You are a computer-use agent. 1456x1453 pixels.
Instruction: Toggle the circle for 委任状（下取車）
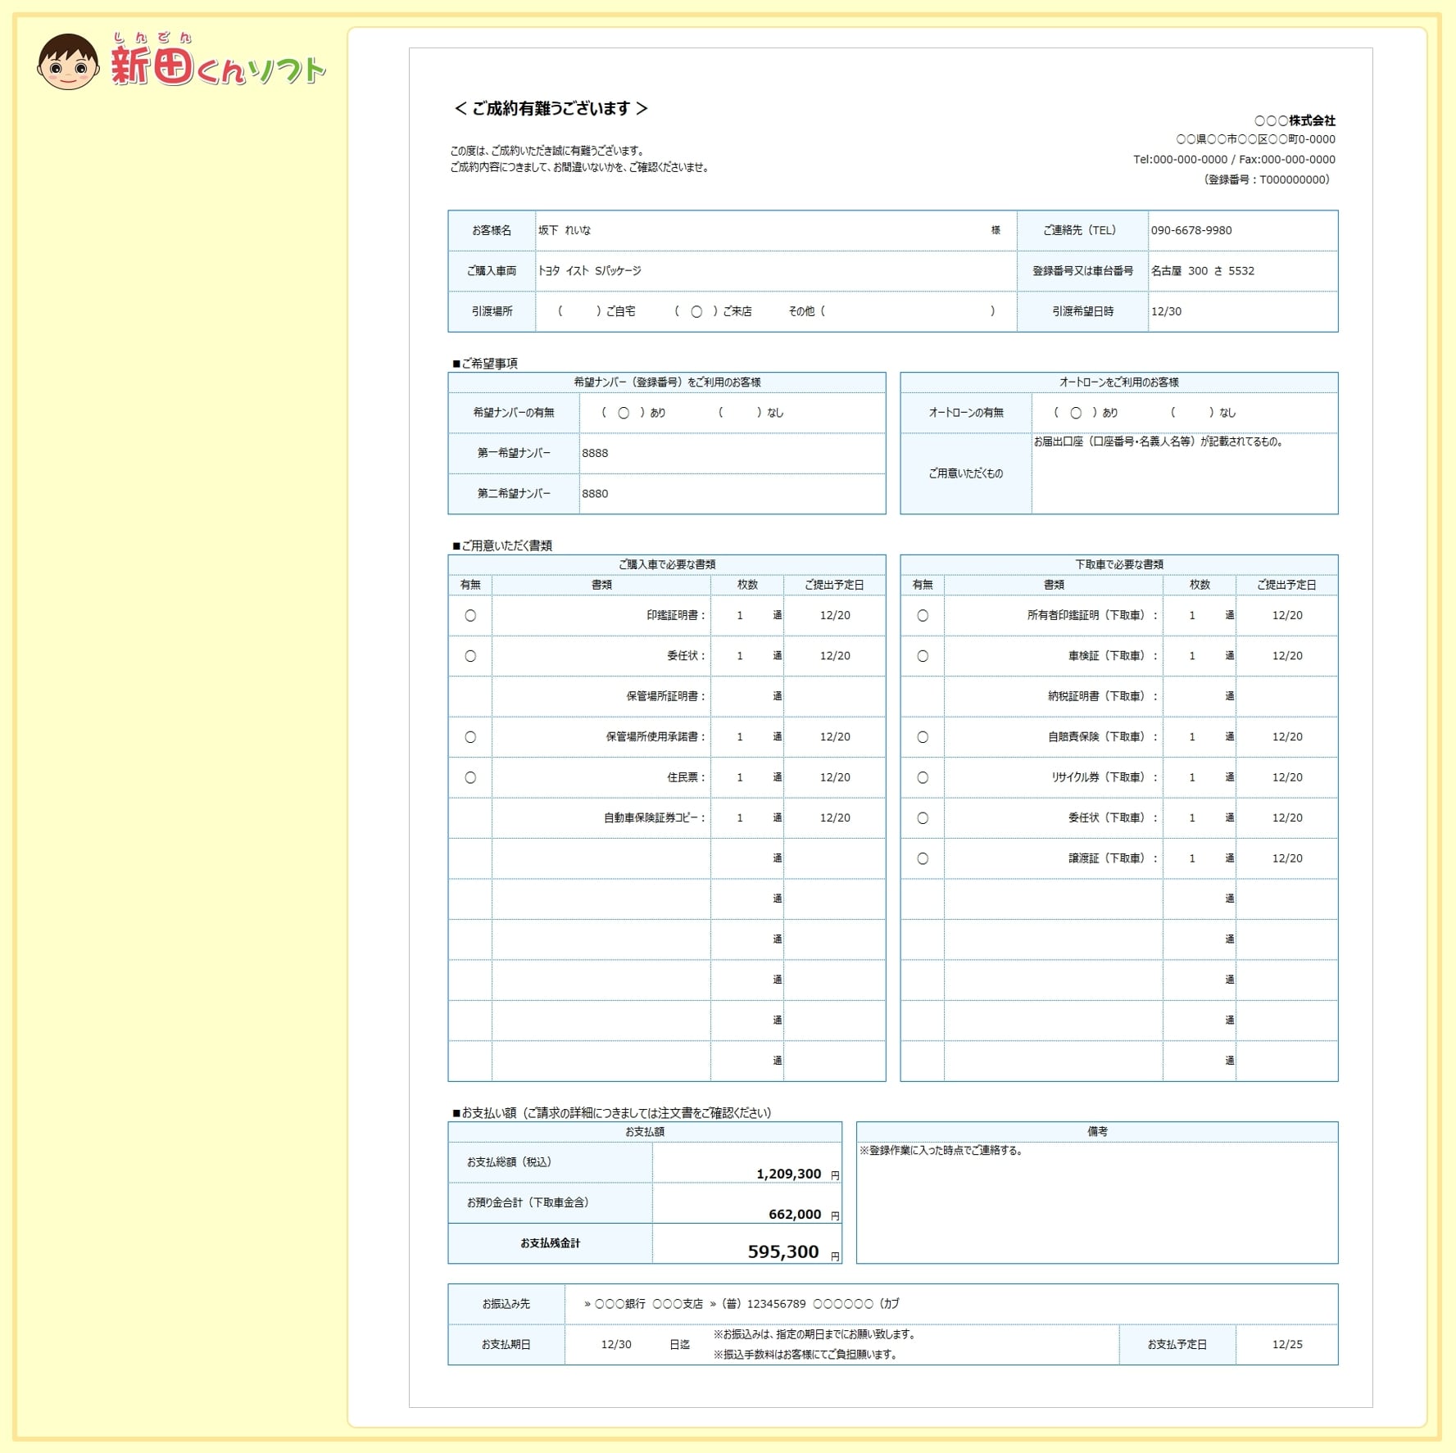coord(923,818)
